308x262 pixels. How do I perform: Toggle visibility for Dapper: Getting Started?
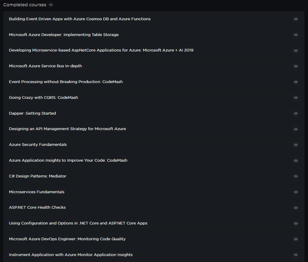296,113
